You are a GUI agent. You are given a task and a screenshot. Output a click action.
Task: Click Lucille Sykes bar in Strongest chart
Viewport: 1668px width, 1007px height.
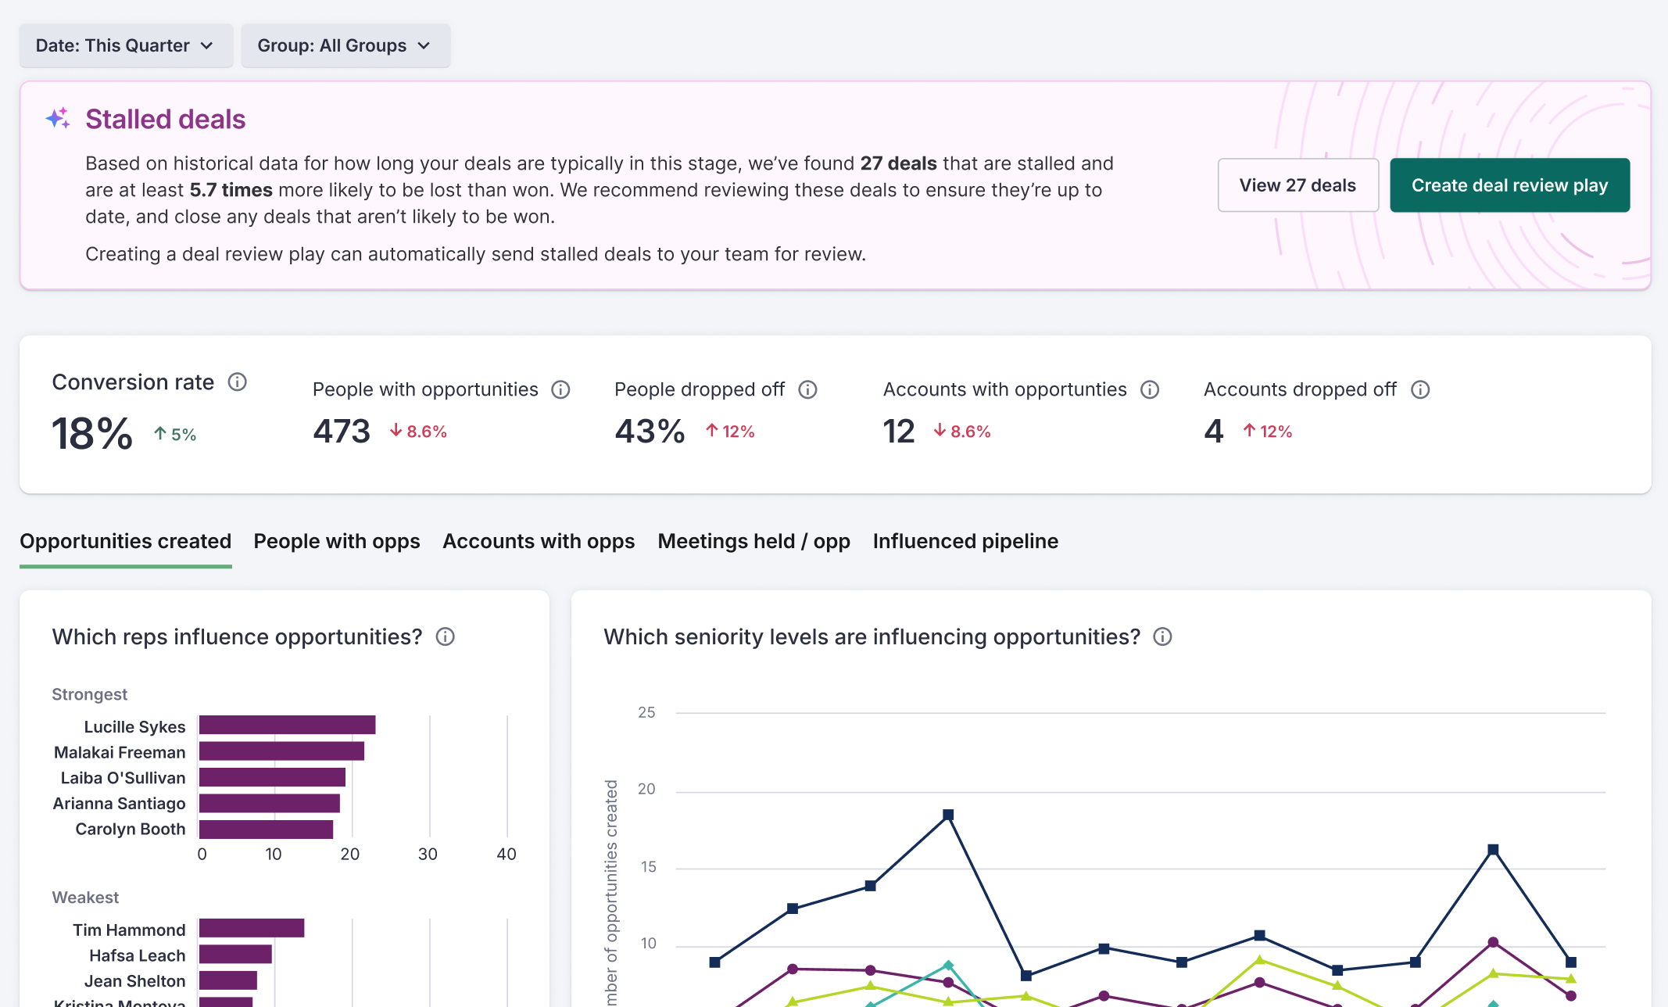pyautogui.click(x=287, y=726)
